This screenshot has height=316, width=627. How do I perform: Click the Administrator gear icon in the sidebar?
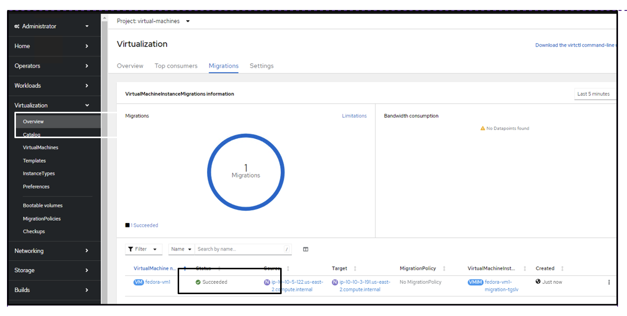(16, 26)
